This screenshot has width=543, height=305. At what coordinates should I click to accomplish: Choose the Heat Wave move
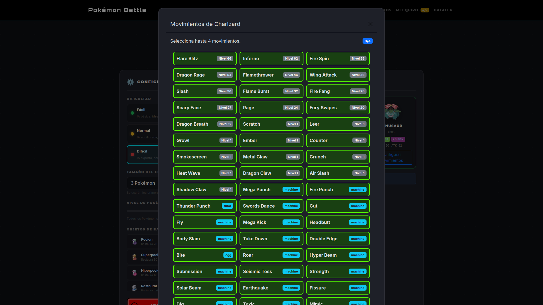click(x=205, y=173)
